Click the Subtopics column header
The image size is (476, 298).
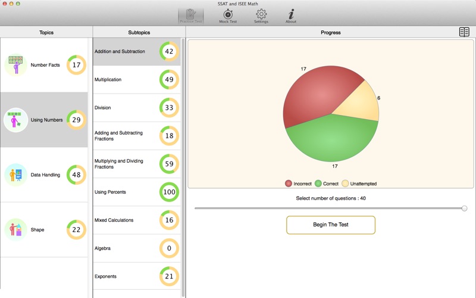(x=139, y=32)
